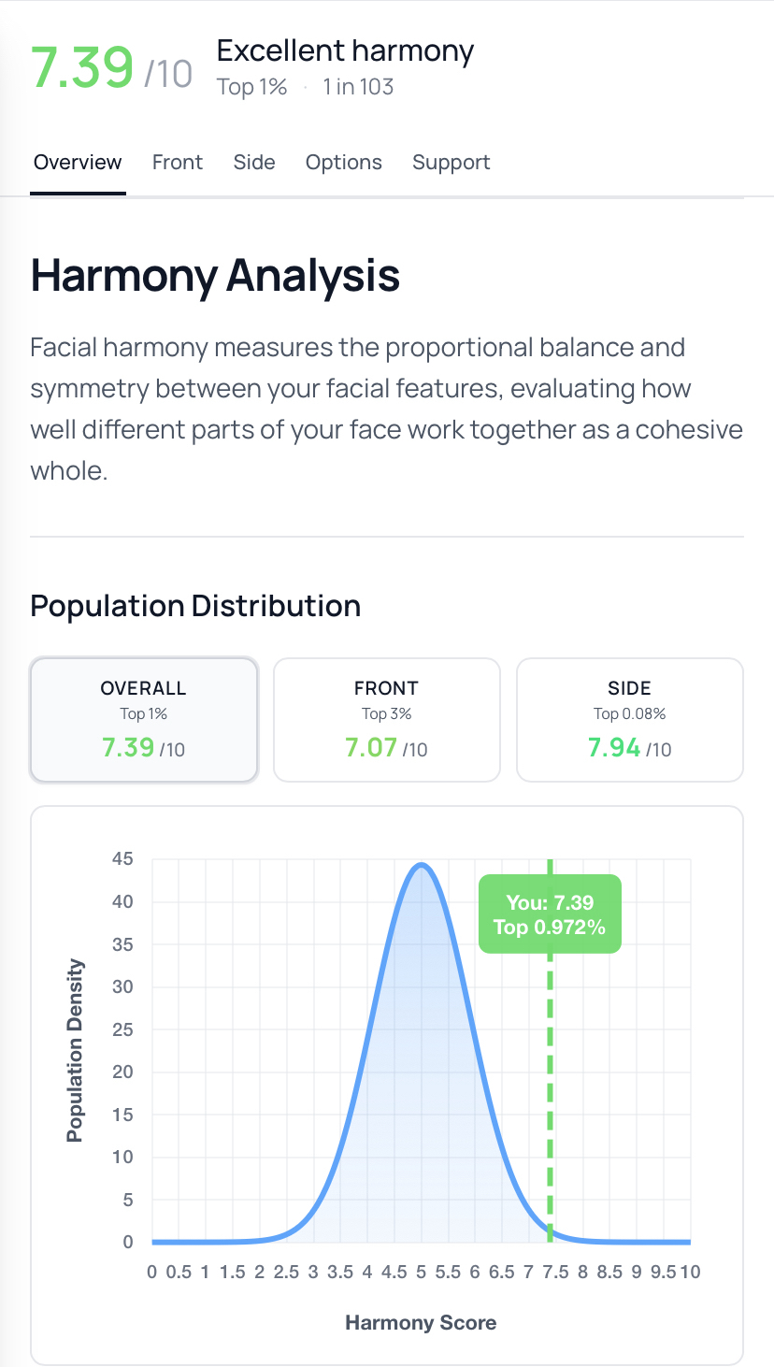
Task: Click the "Population Density" y-axis label
Action: [75, 1050]
